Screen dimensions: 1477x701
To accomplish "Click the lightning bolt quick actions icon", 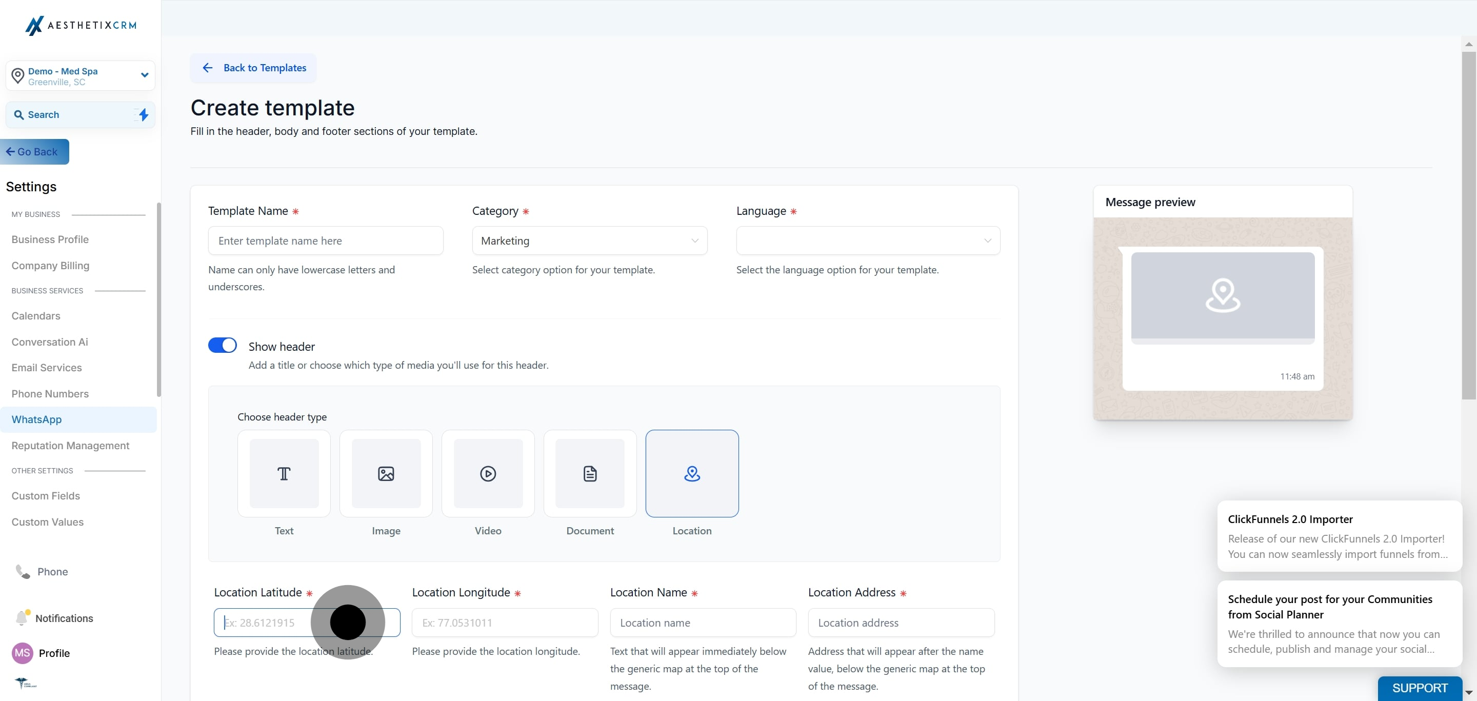I will pos(144,115).
